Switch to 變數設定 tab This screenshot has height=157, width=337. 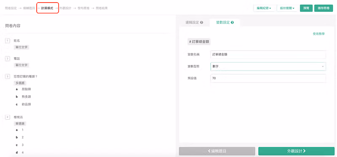[x=225, y=23]
